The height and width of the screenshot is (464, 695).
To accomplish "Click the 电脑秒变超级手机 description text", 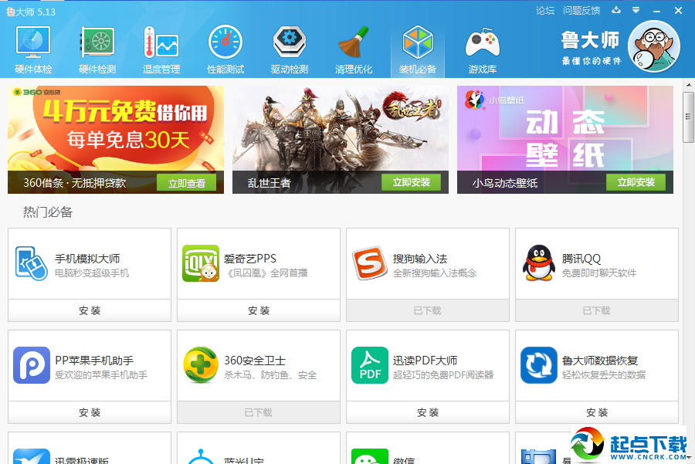I will [x=92, y=273].
